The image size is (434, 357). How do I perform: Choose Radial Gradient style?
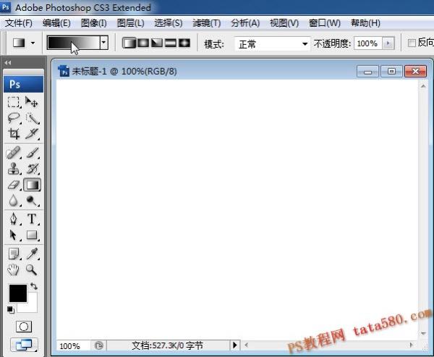(x=143, y=43)
